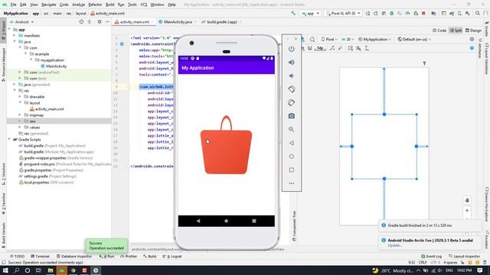Select the activity_main.xml editor tab

134,22
